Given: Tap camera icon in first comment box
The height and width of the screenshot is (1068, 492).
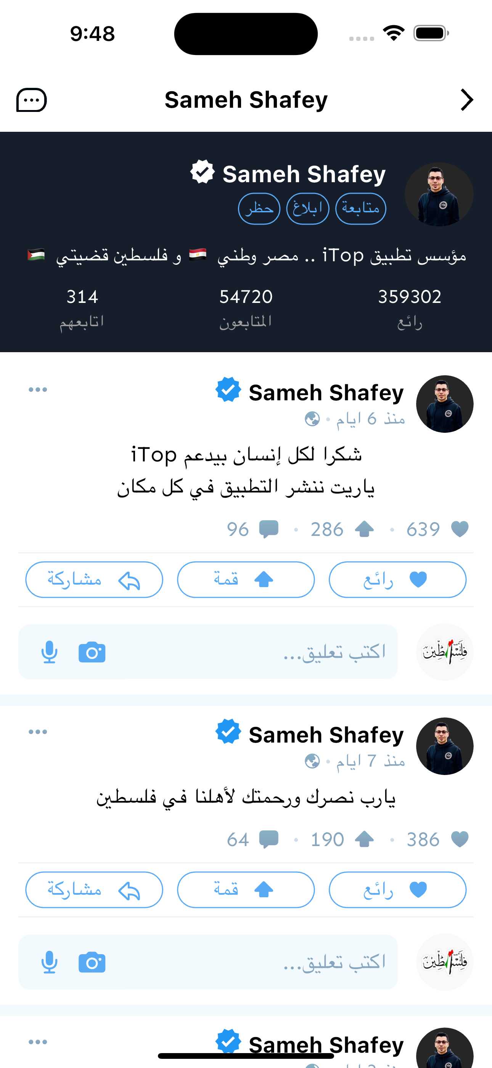Looking at the screenshot, I should coord(92,652).
